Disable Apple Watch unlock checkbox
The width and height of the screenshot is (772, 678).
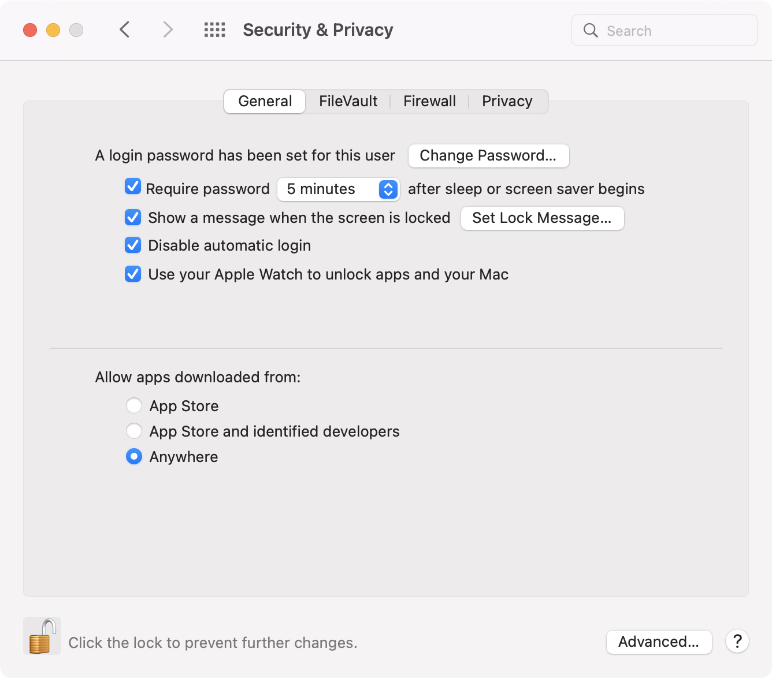133,274
